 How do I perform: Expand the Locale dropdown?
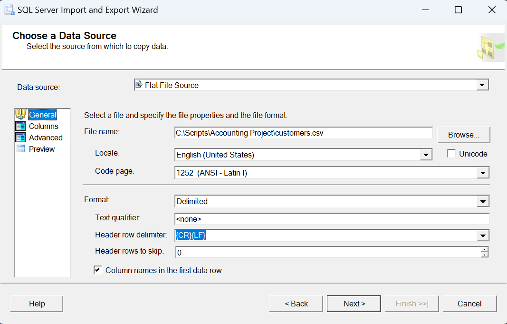coord(427,155)
